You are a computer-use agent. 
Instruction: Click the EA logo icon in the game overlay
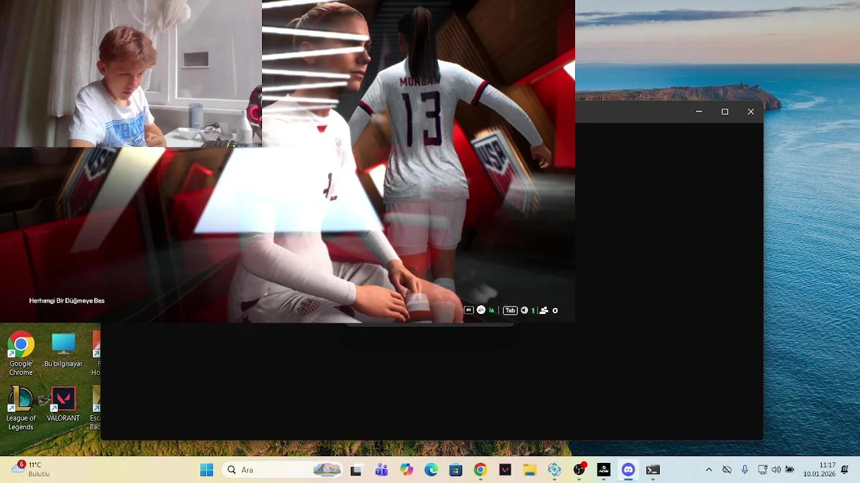(481, 310)
